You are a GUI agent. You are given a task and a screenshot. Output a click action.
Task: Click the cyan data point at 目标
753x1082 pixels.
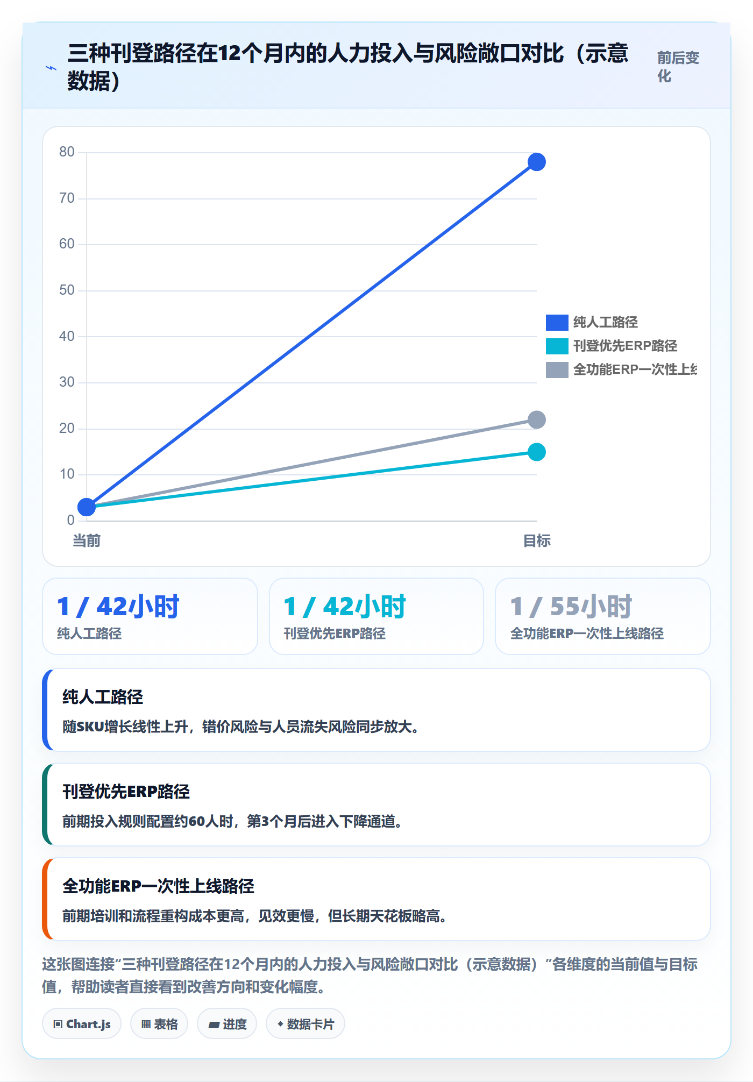[x=537, y=452]
